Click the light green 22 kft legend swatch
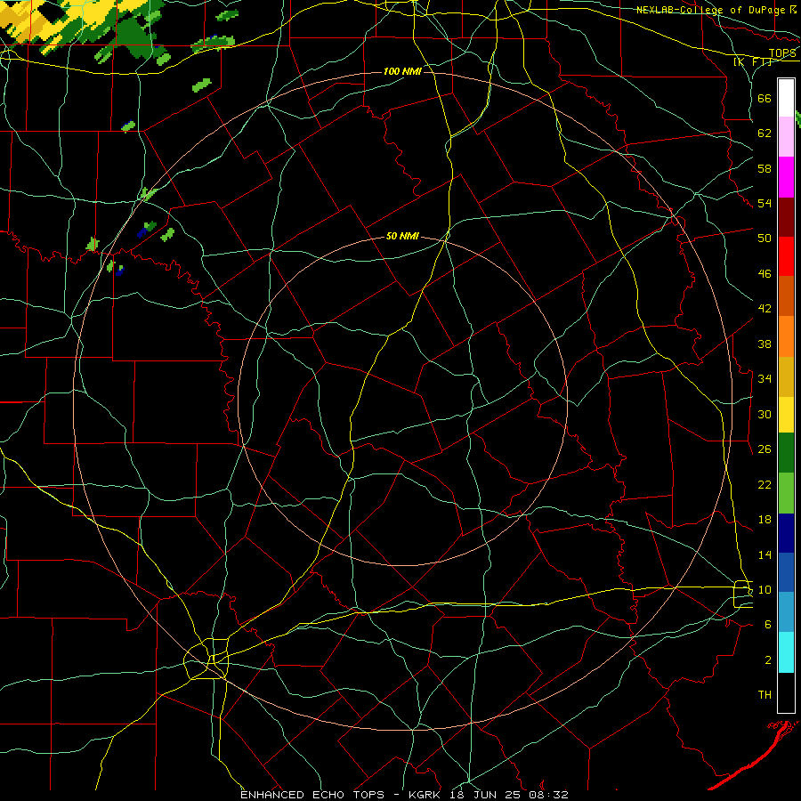801x801 pixels. tap(786, 493)
